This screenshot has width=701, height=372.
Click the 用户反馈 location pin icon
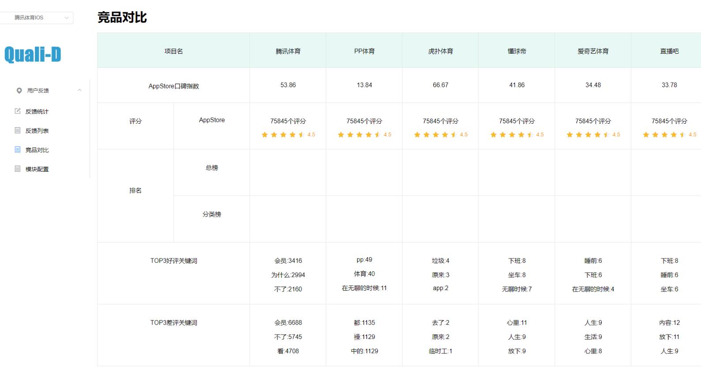click(19, 91)
